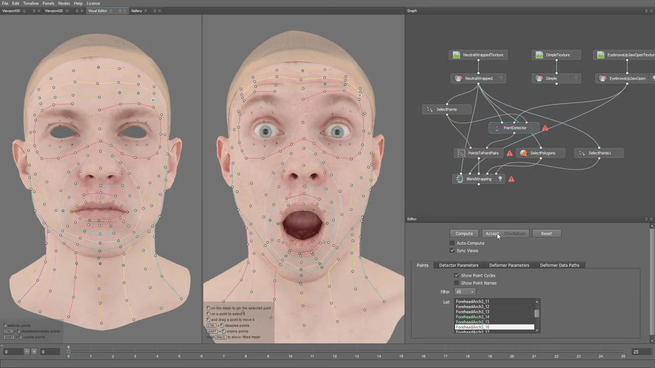Click the NeutralWrappedTexture image node icon
655x368 pixels.
pos(456,55)
